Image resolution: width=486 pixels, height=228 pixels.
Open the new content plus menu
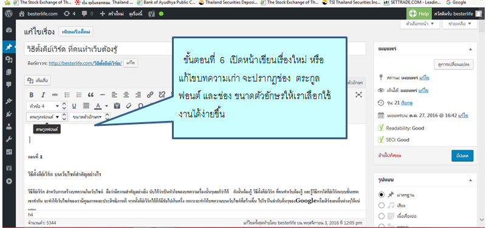(x=112, y=14)
